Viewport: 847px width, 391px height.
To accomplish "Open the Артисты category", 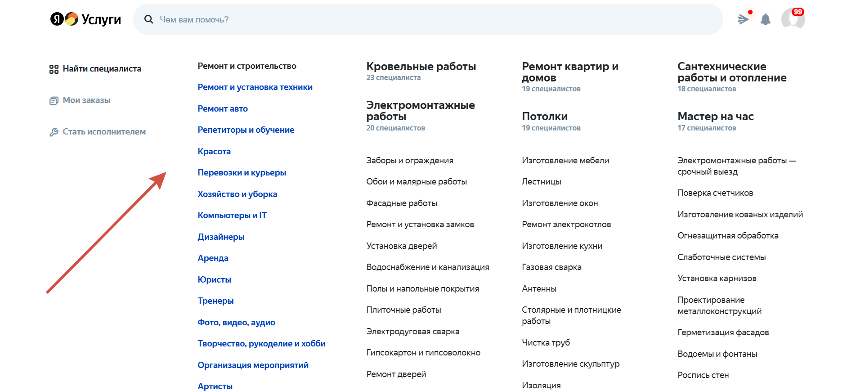I will pyautogui.click(x=215, y=387).
